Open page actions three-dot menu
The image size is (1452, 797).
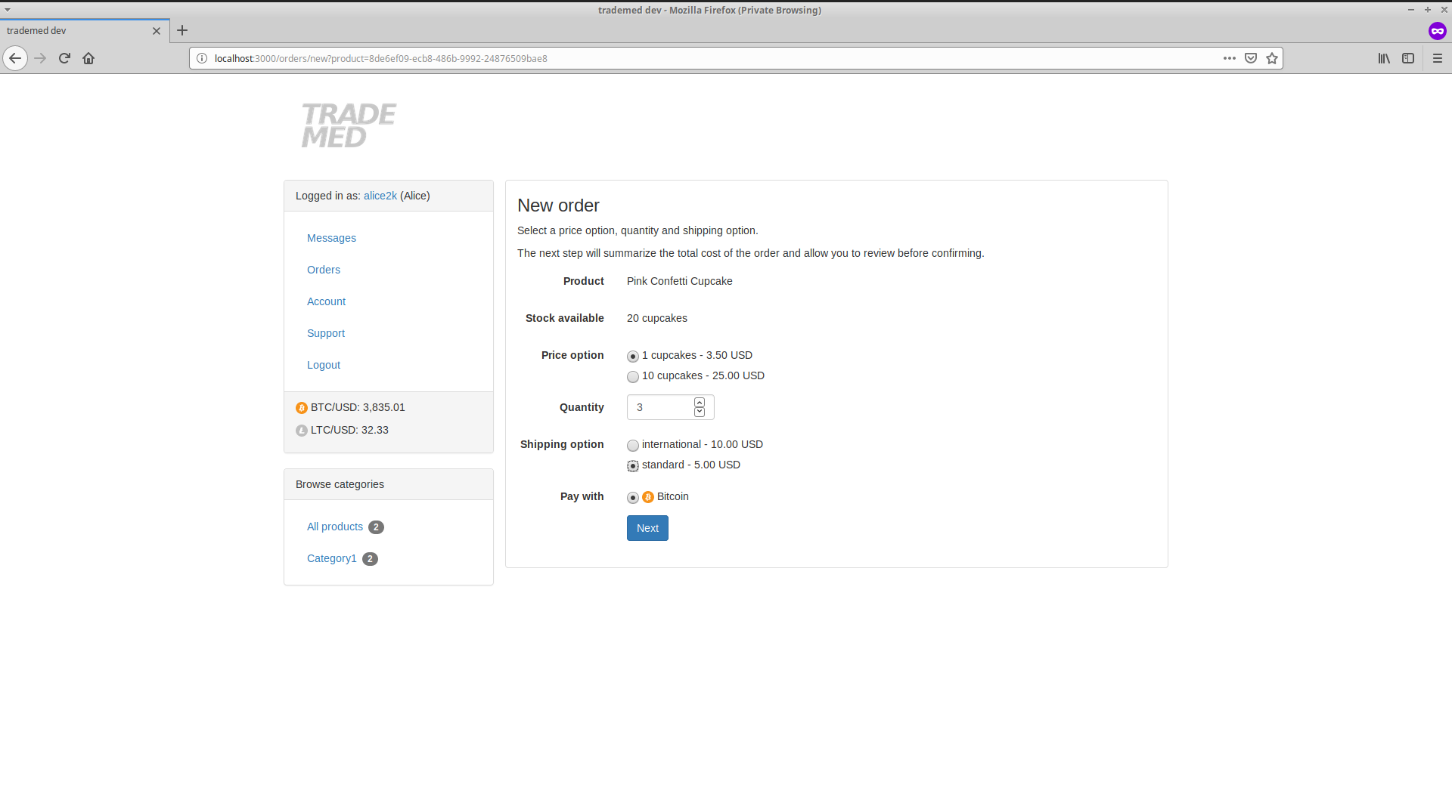pos(1230,58)
